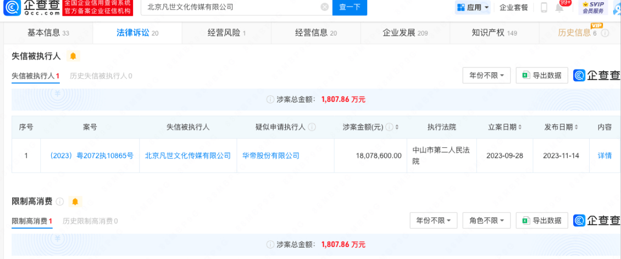The height and width of the screenshot is (259, 621).
Task: Switch to 经营信息 tab
Action: coord(315,33)
